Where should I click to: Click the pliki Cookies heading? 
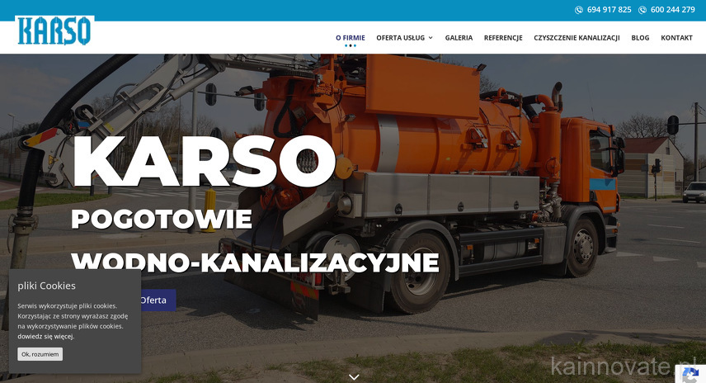pos(46,286)
